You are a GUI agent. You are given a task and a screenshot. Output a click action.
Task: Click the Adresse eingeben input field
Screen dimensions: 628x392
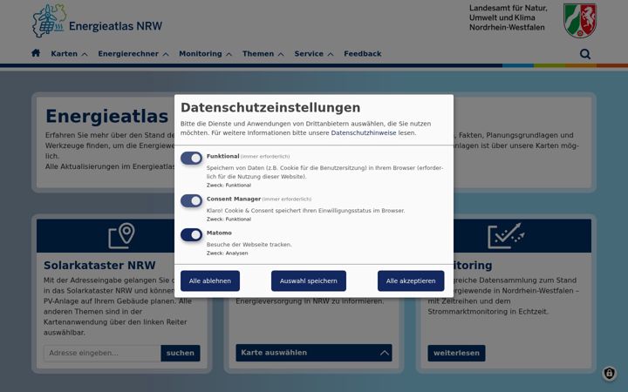coord(102,353)
